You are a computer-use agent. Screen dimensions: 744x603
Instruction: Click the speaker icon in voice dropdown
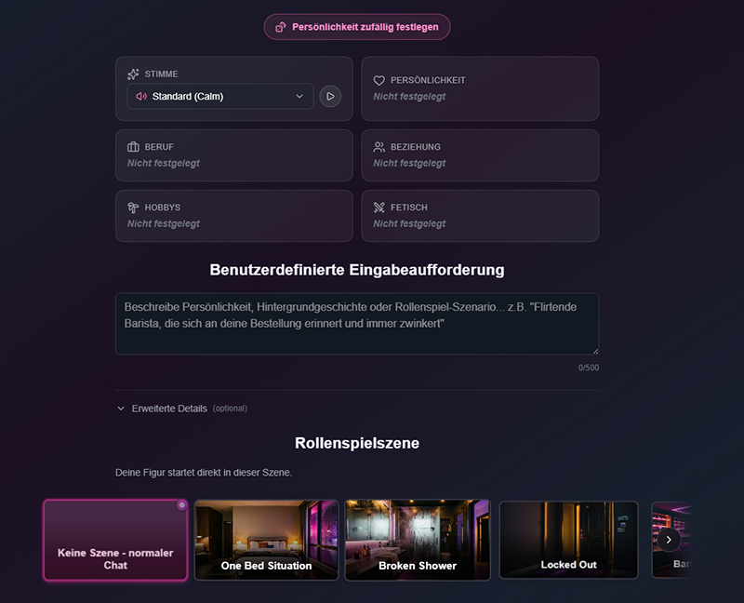[x=141, y=97]
